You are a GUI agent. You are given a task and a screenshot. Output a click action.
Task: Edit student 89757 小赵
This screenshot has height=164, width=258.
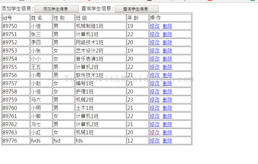coord(154,83)
